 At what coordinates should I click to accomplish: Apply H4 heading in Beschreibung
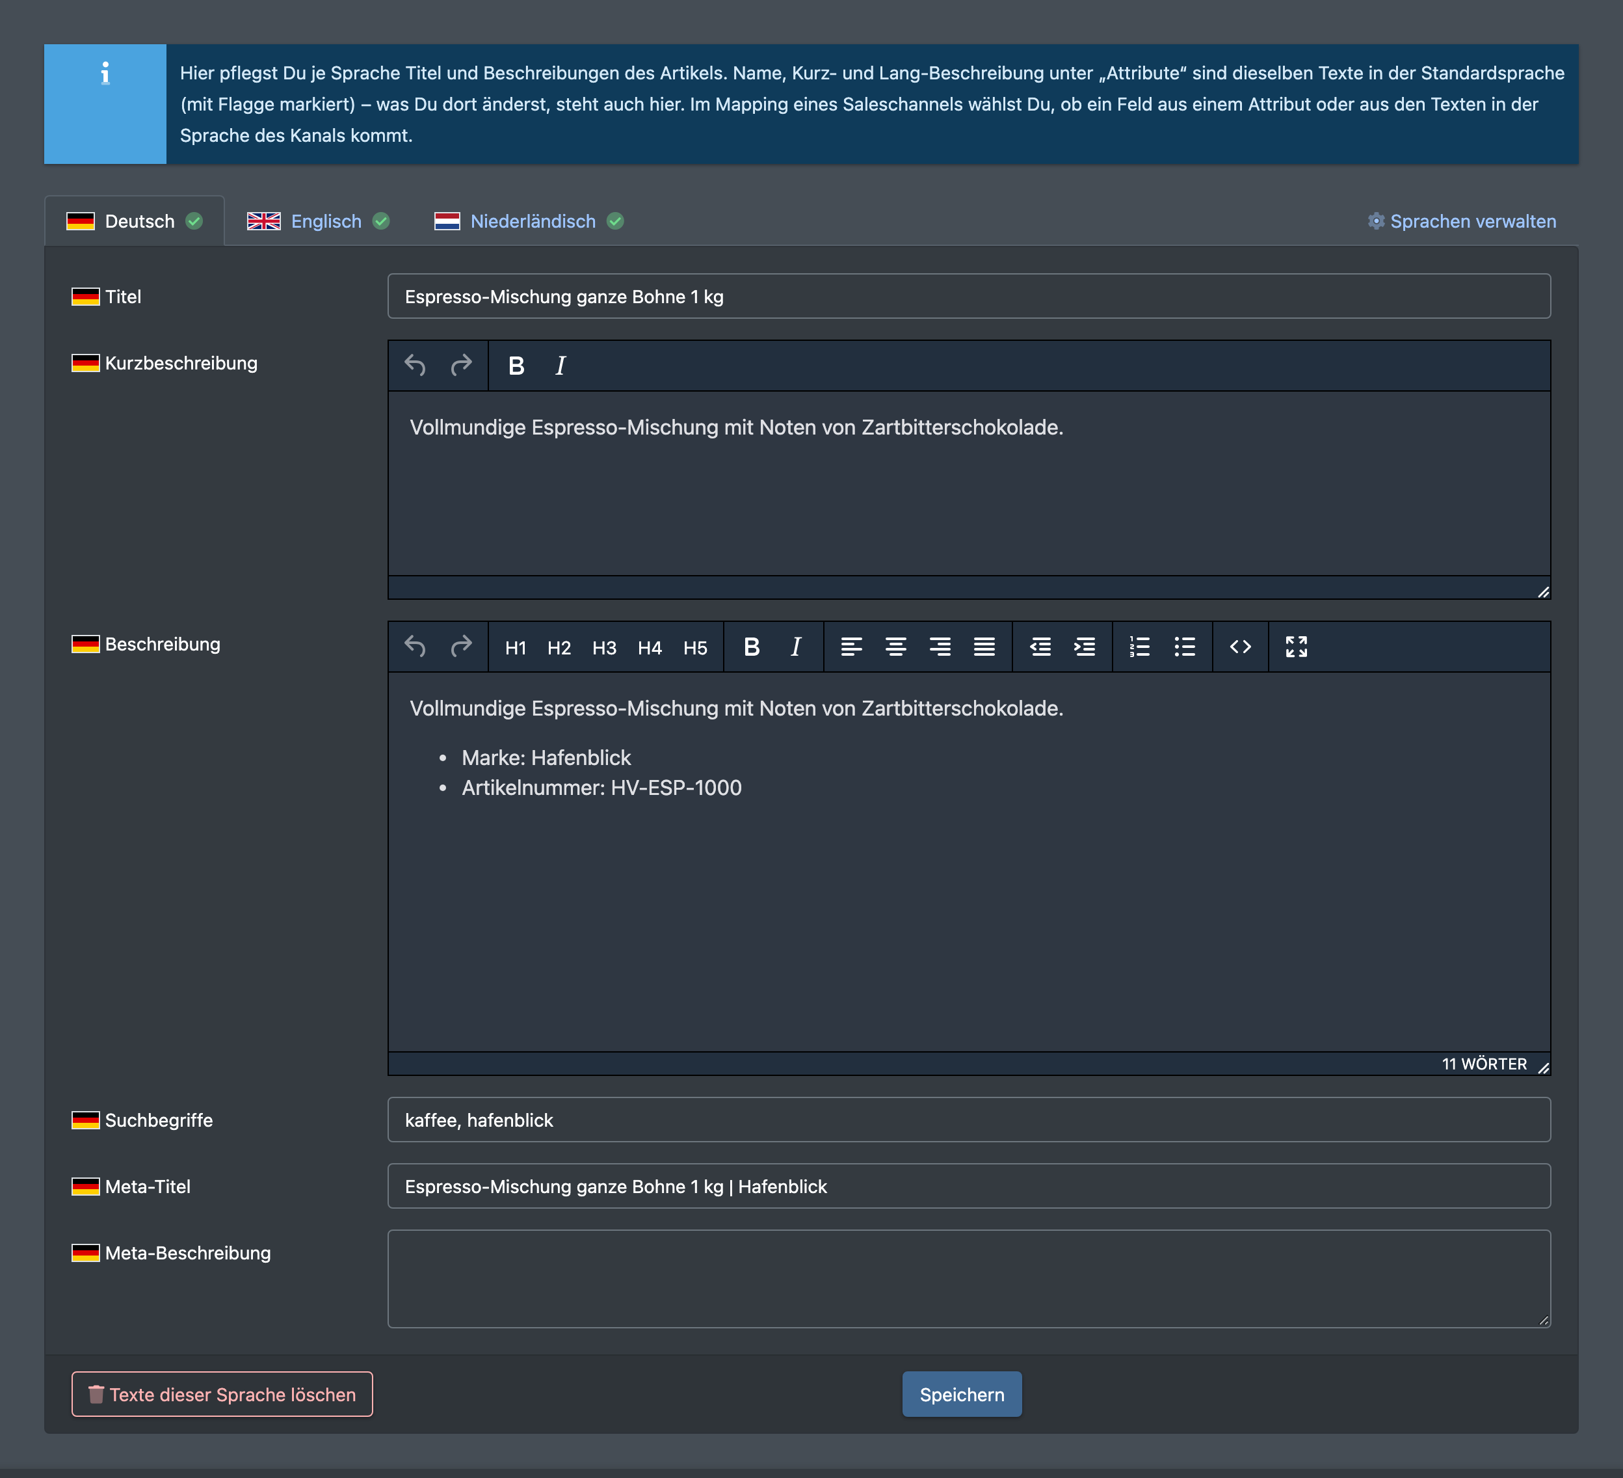point(650,647)
